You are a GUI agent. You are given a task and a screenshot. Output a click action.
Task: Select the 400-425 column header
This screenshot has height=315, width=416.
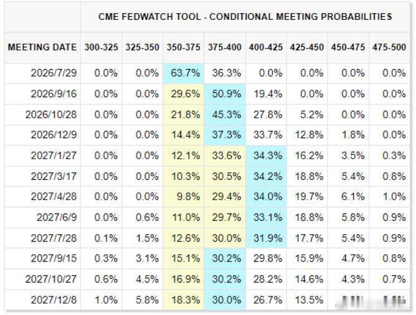click(x=266, y=47)
